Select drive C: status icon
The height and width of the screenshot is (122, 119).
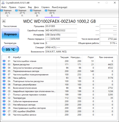(x=2, y=10)
